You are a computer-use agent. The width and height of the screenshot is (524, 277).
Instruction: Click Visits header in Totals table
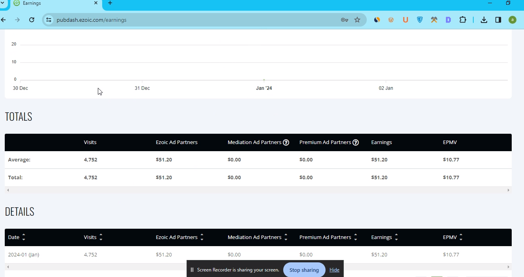click(90, 142)
